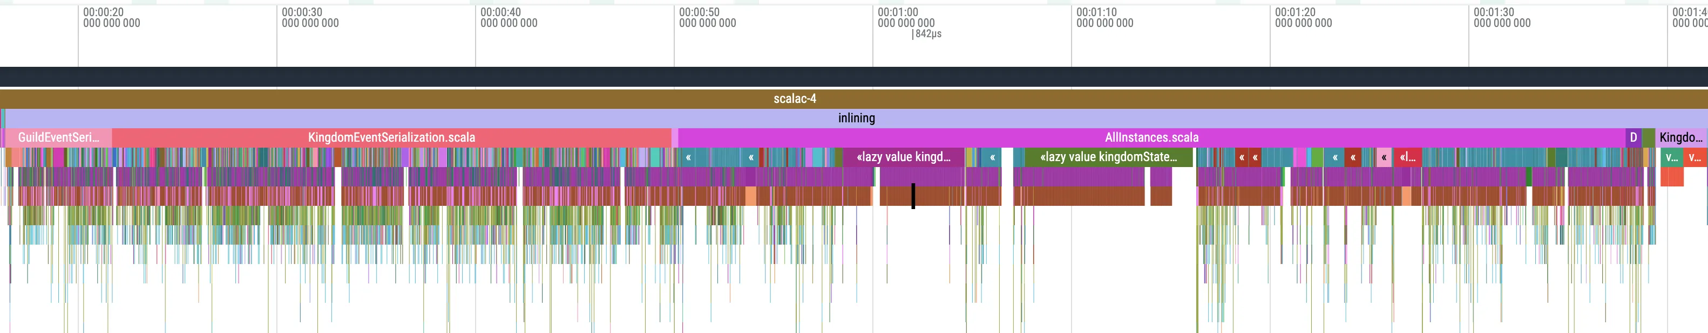Select the orange-red v… slice

point(1694,157)
